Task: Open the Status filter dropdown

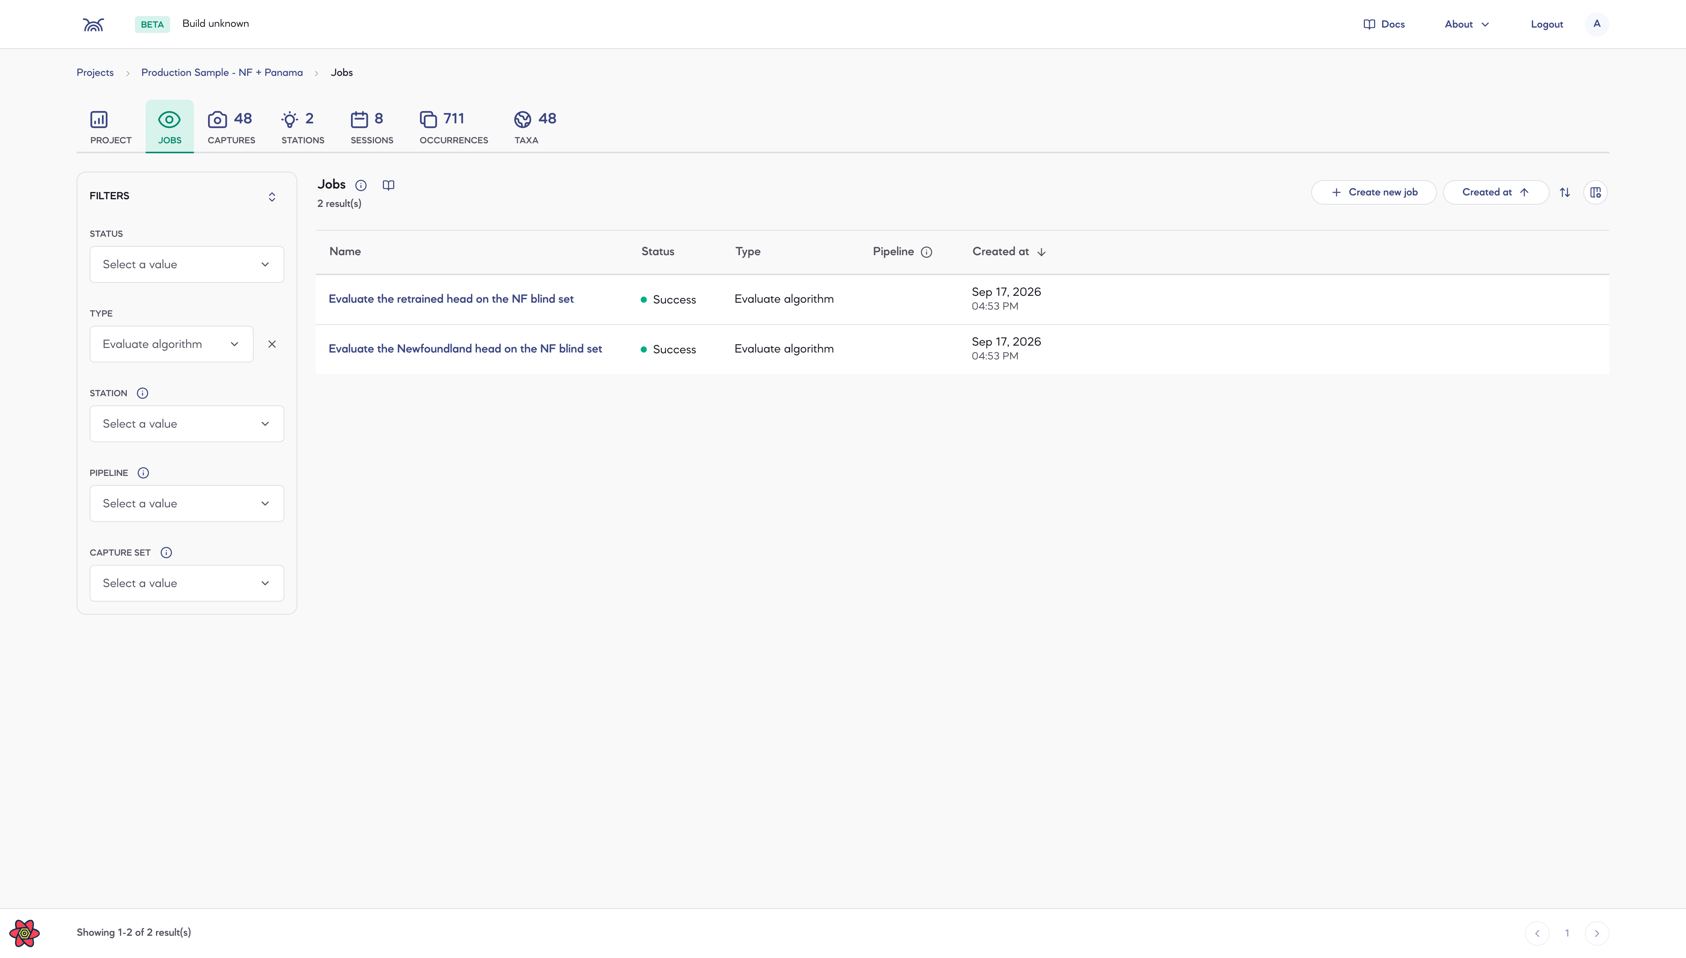Action: (187, 264)
